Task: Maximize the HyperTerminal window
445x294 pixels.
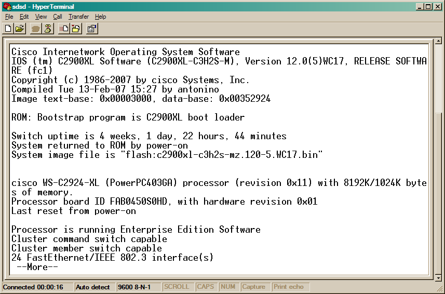Action: (x=428, y=7)
